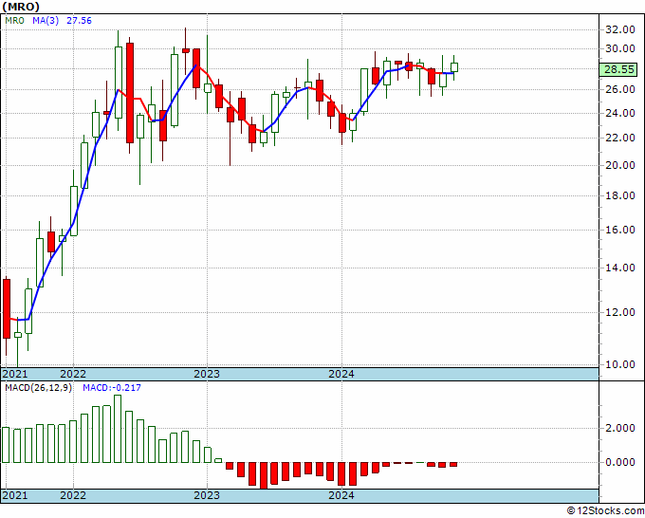Screen dimensions: 645x518
Task: Click the MACD:-0.217 value label
Action: click(x=112, y=388)
